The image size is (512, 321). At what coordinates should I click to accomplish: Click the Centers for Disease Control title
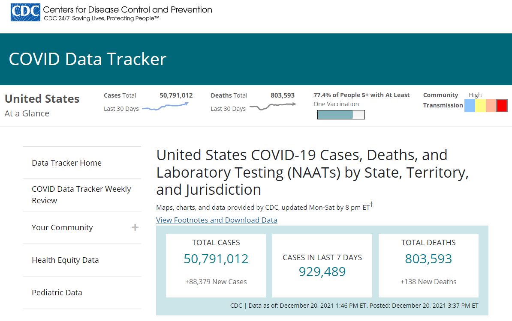point(128,10)
